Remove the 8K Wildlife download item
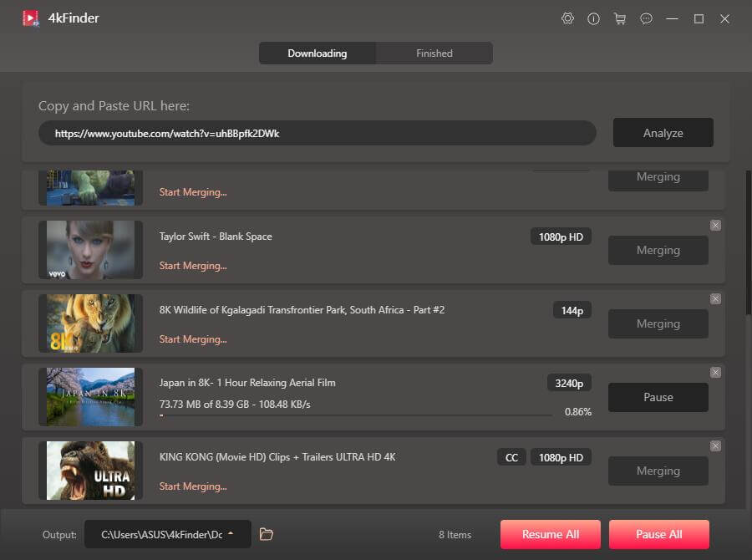752x560 pixels. click(715, 299)
